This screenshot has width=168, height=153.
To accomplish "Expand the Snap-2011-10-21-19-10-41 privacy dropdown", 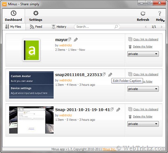I will [143, 124].
